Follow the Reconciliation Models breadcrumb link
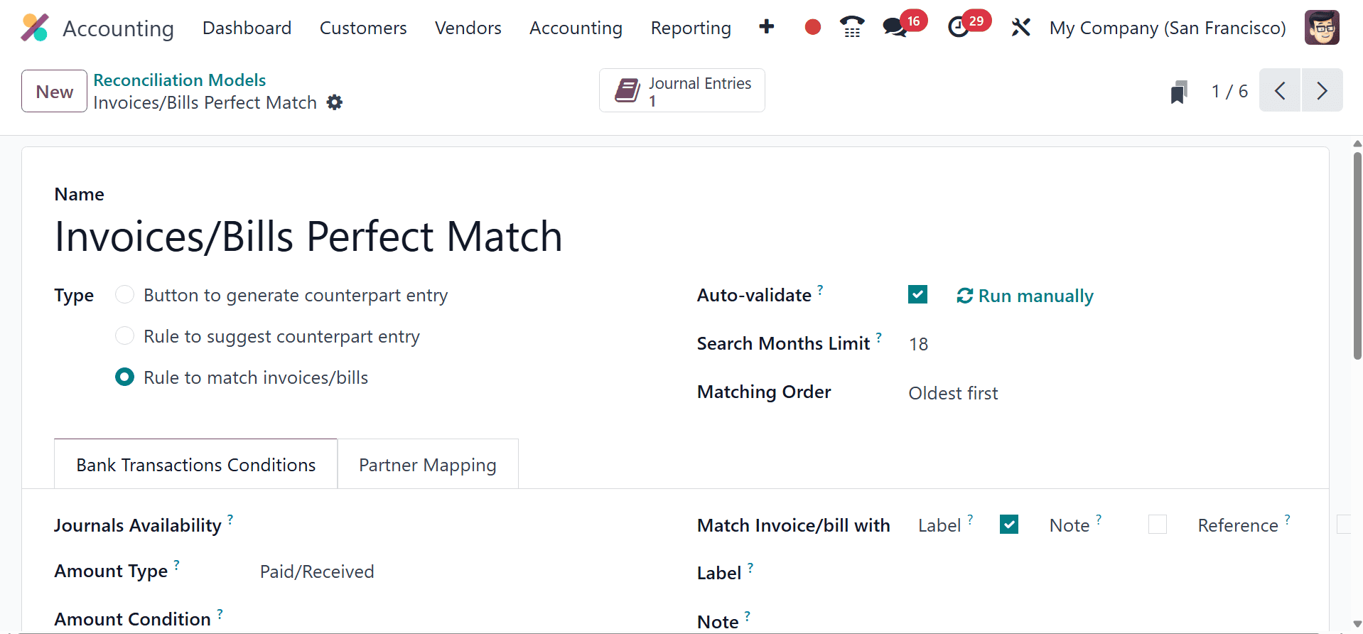Viewport: 1363px width, 634px height. coord(180,80)
